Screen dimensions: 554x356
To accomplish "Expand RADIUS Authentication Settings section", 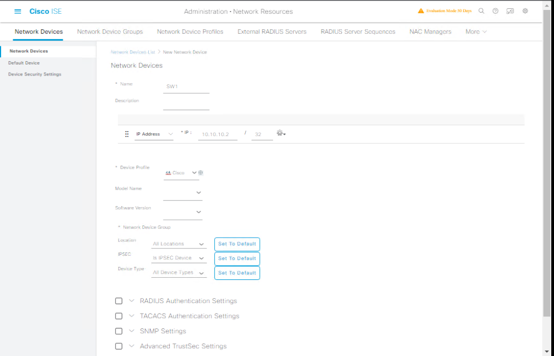I will coord(132,301).
